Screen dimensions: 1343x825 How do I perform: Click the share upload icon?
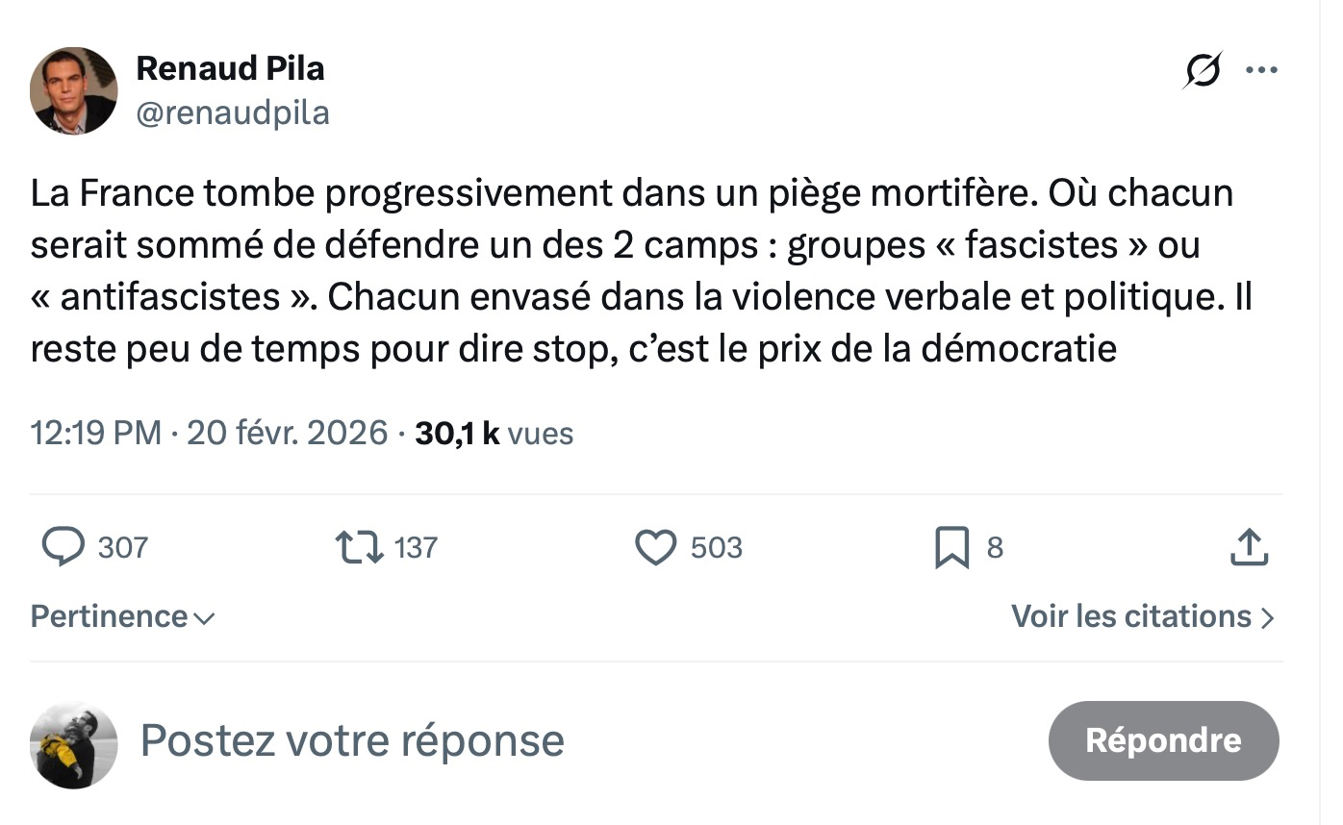coord(1249,547)
